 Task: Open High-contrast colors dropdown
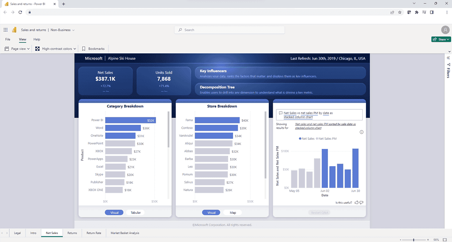point(56,48)
